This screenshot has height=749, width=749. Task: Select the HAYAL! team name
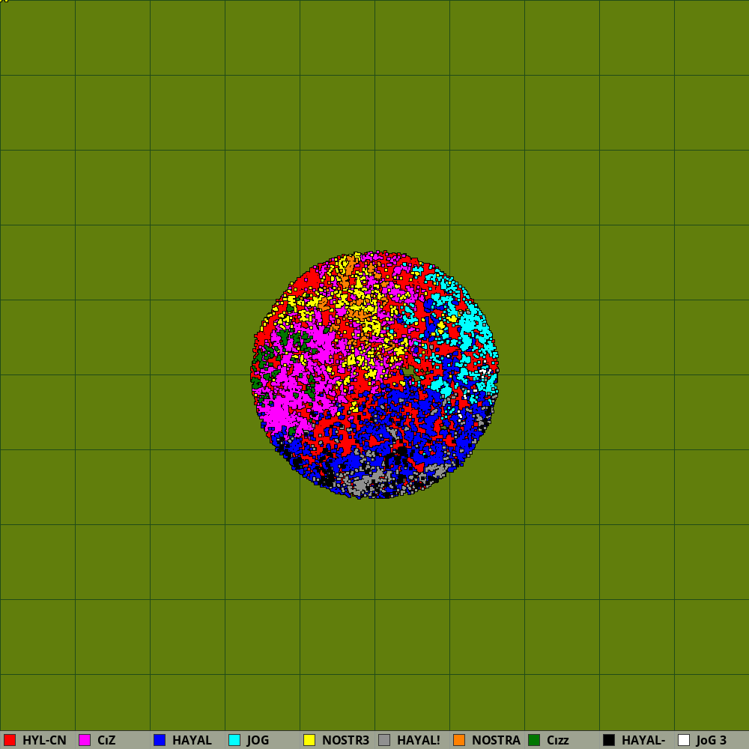pyautogui.click(x=419, y=740)
